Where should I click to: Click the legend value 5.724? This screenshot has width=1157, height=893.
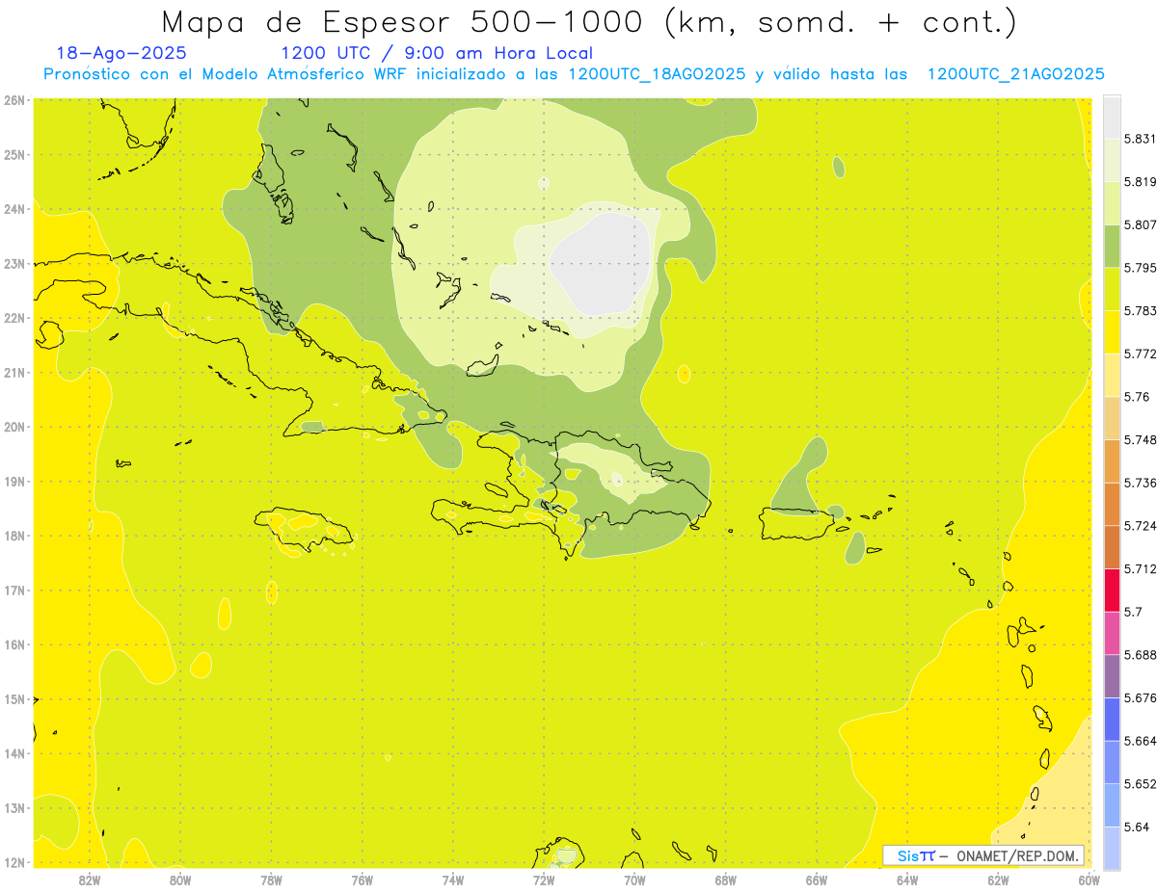point(1140,526)
